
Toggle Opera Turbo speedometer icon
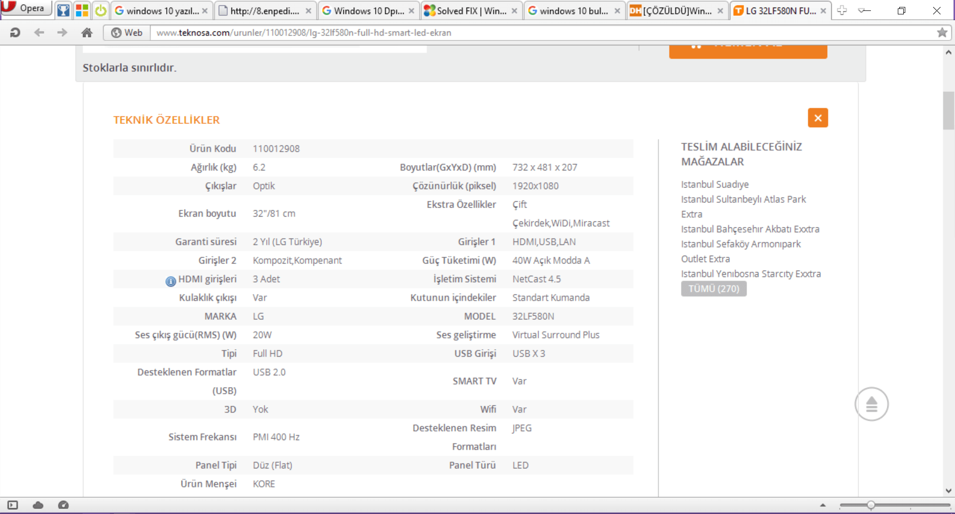(x=63, y=505)
